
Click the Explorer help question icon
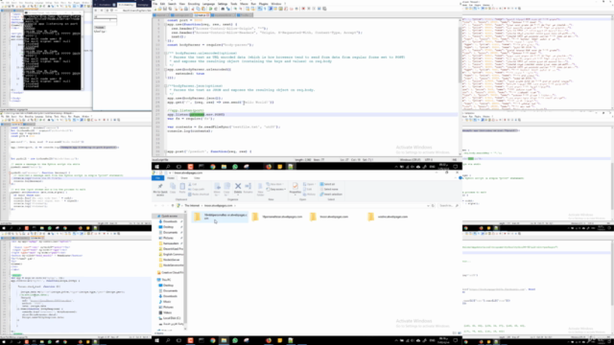tap(460, 178)
